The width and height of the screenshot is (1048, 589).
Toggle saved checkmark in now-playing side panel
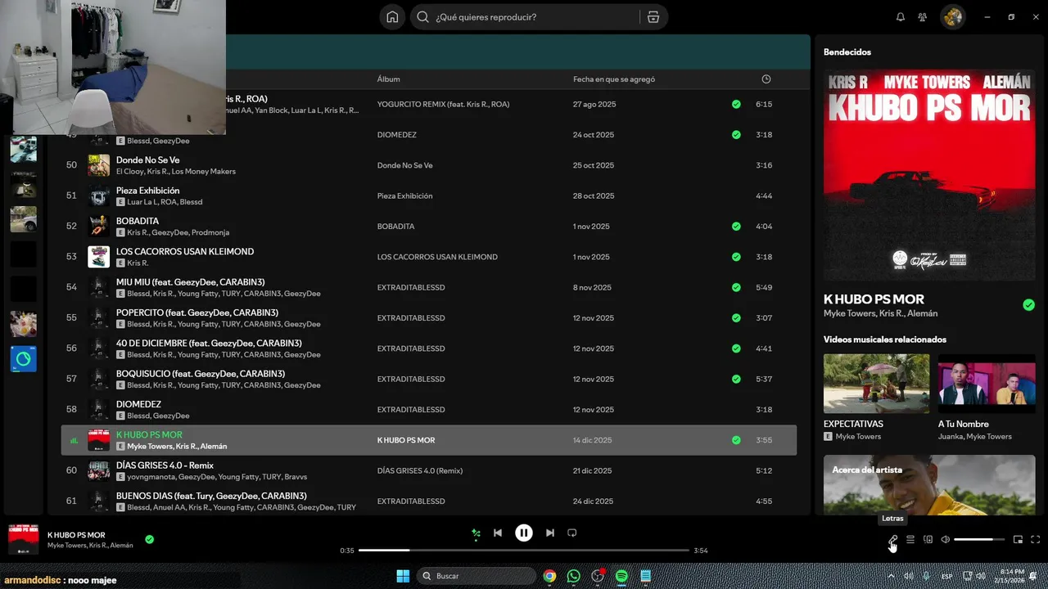click(1028, 305)
